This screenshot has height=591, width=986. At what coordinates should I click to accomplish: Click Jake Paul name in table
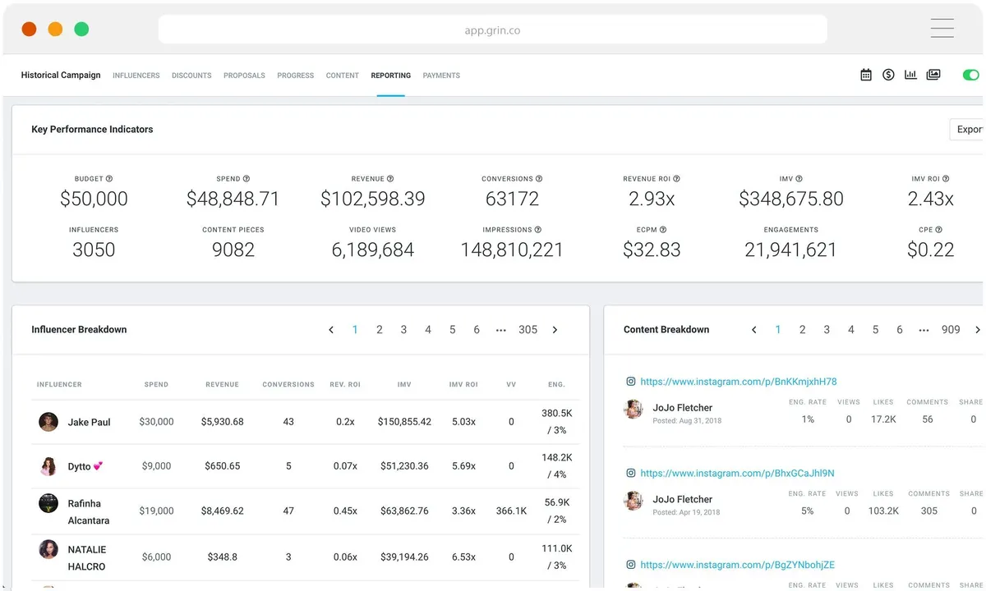click(x=89, y=422)
